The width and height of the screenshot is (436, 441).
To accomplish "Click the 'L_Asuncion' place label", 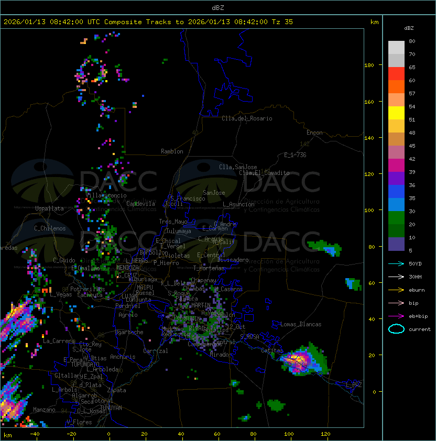I will pyautogui.click(x=238, y=204).
